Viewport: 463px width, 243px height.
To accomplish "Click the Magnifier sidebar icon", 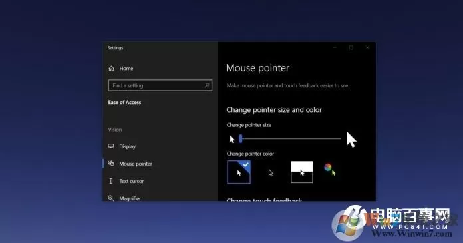I will pos(111,198).
